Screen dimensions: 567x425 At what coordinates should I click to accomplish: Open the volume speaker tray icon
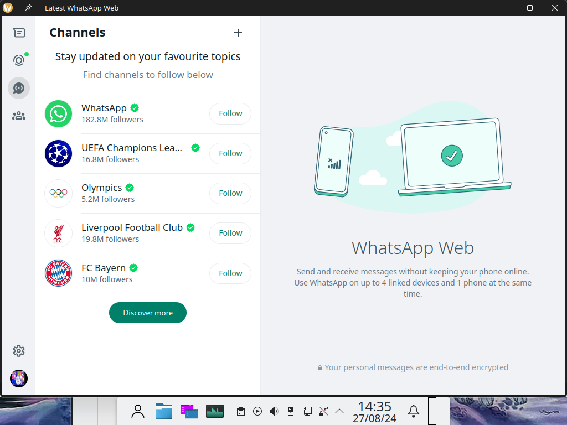[x=274, y=411]
